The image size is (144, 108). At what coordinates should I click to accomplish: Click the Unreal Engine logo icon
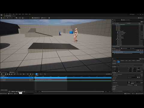(1, 15)
